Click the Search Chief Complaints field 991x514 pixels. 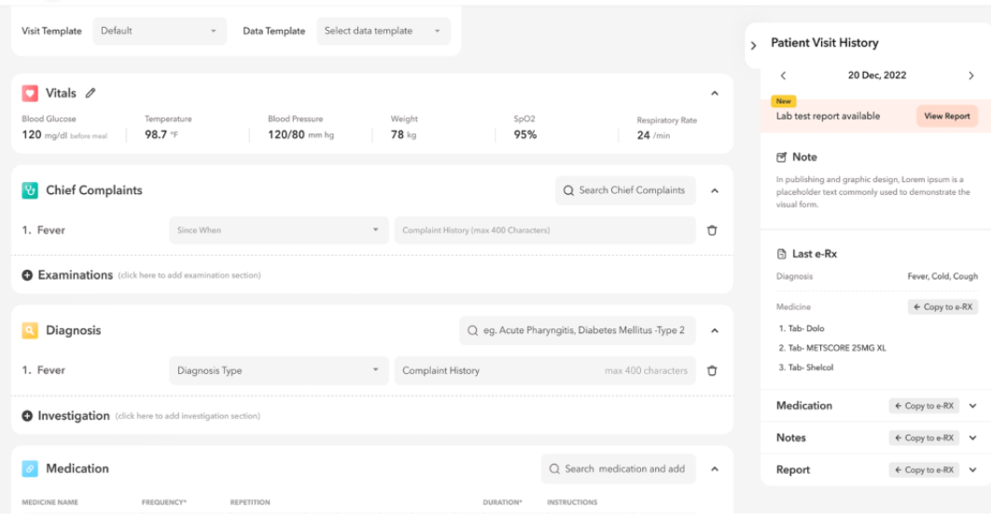pyautogui.click(x=625, y=190)
